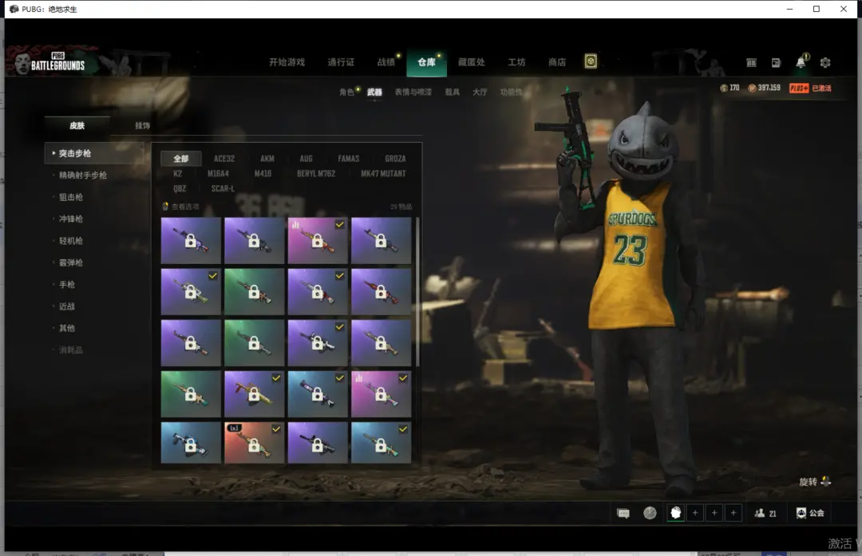Viewport: 862px width, 556px height.
Task: Expand the 突击步枪 category
Action: pyautogui.click(x=94, y=153)
